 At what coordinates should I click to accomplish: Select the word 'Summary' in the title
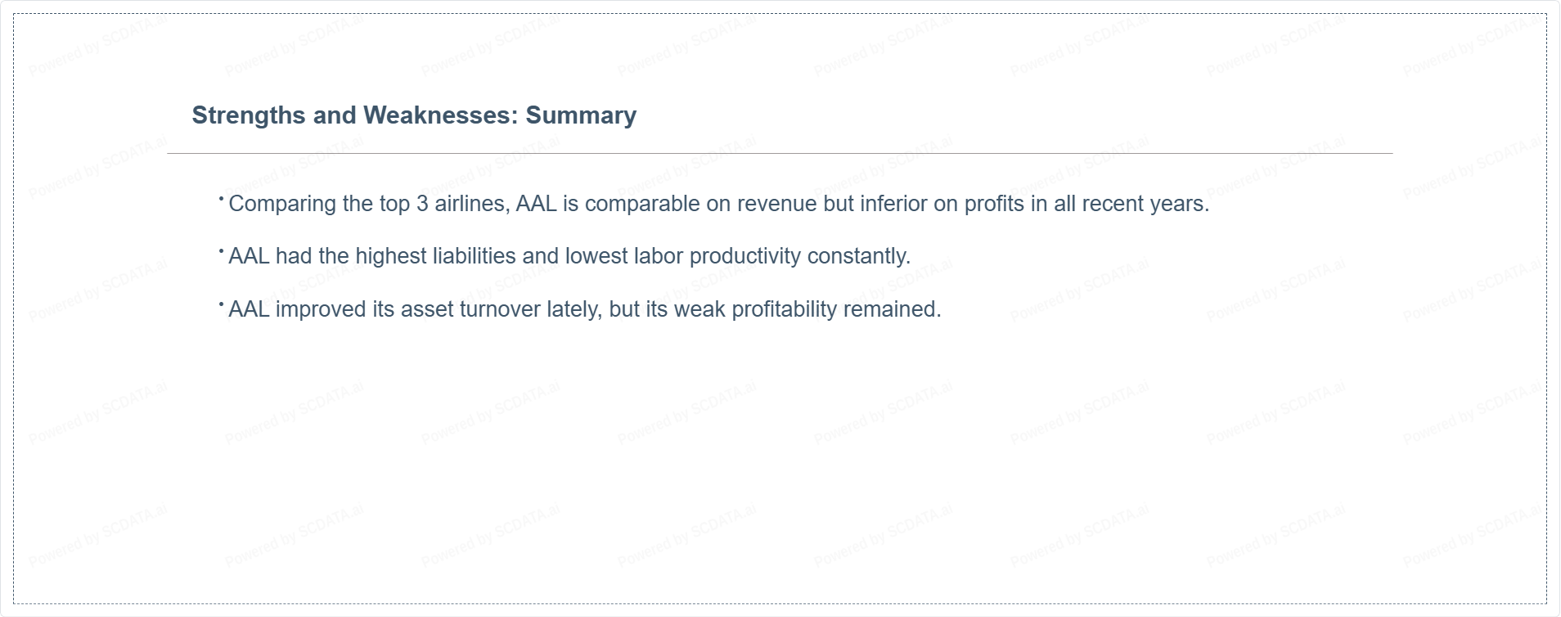pyautogui.click(x=581, y=115)
